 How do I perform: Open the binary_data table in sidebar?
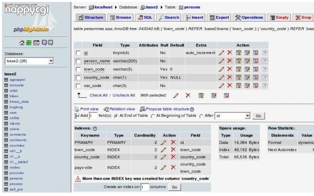pyautogui.click(x=19, y=102)
